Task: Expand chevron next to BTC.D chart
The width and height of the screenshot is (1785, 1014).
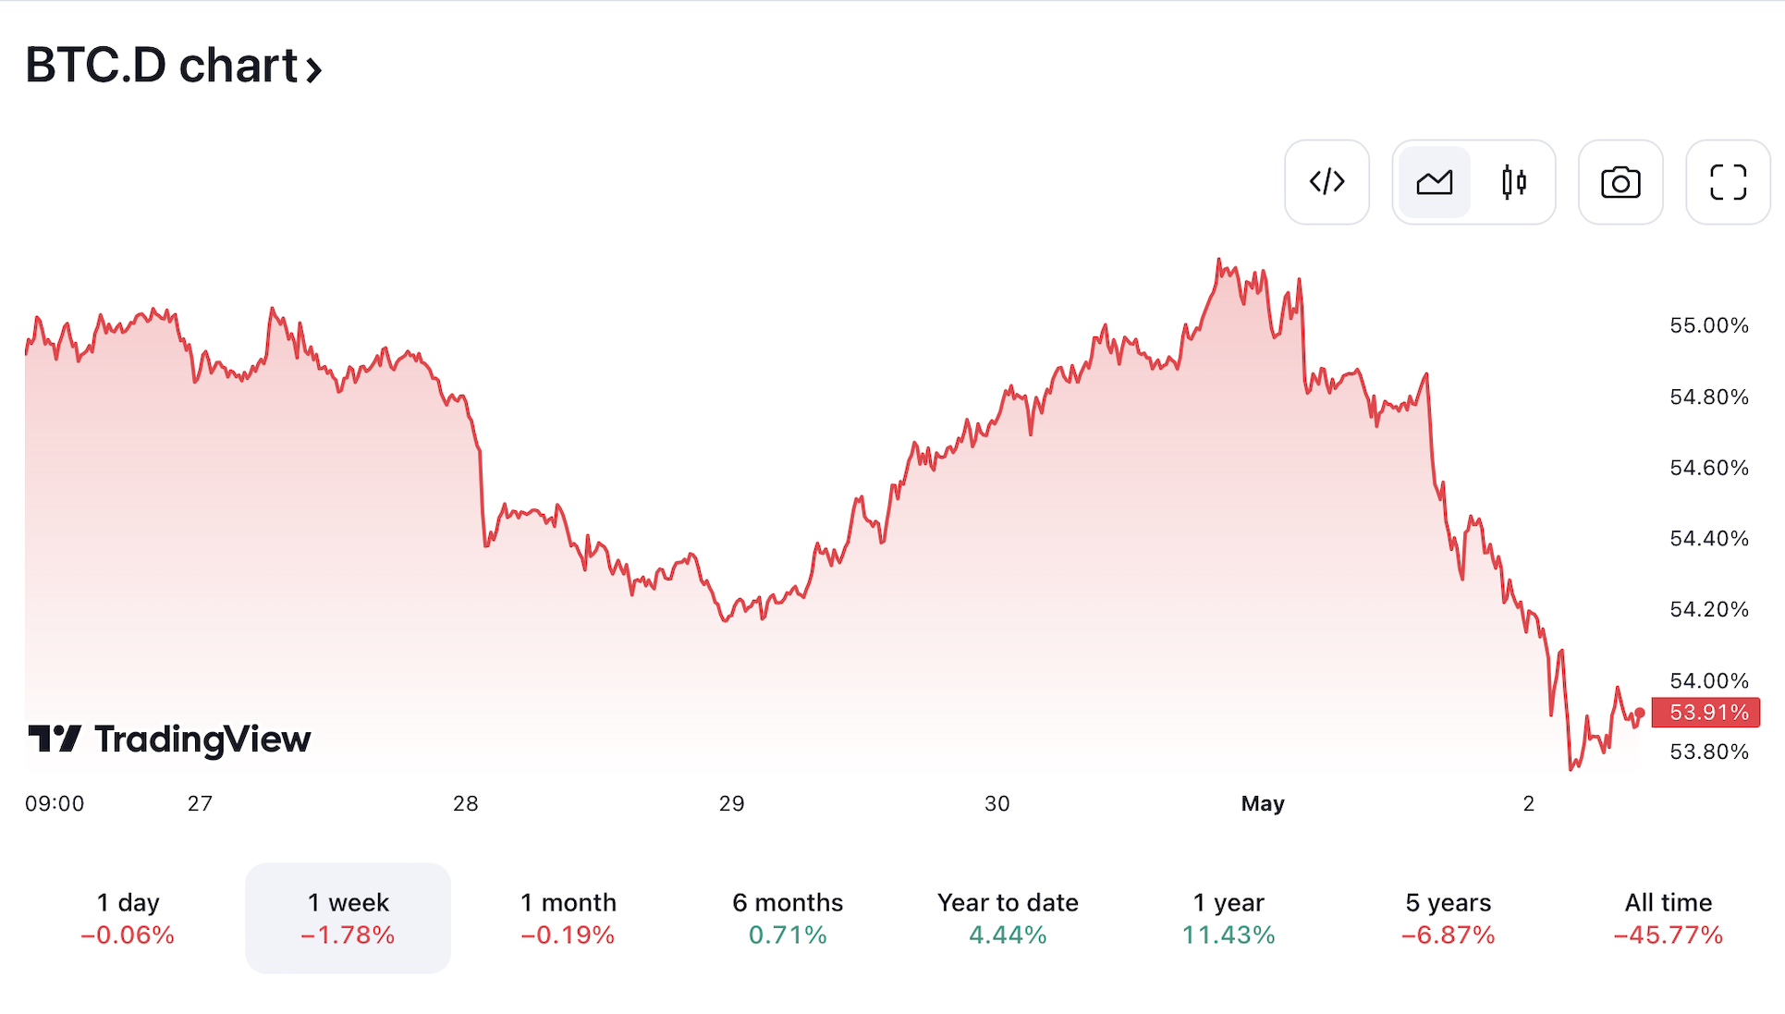Action: point(314,69)
